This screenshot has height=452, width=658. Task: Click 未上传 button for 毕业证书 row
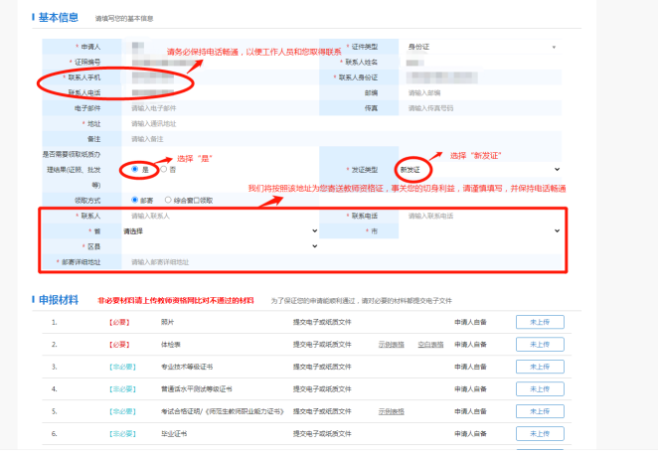(540, 433)
